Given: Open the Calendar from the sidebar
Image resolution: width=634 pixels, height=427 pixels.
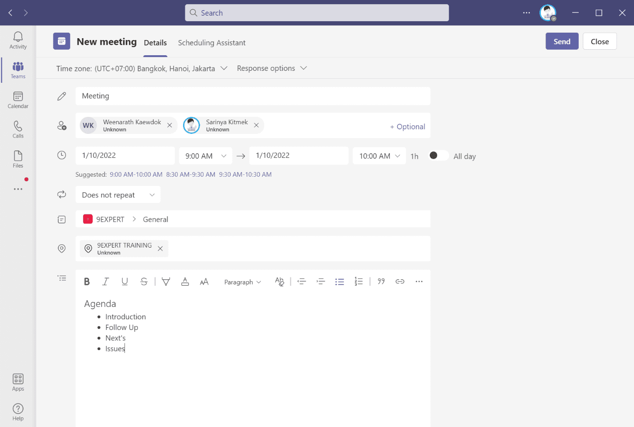Looking at the screenshot, I should pyautogui.click(x=18, y=99).
